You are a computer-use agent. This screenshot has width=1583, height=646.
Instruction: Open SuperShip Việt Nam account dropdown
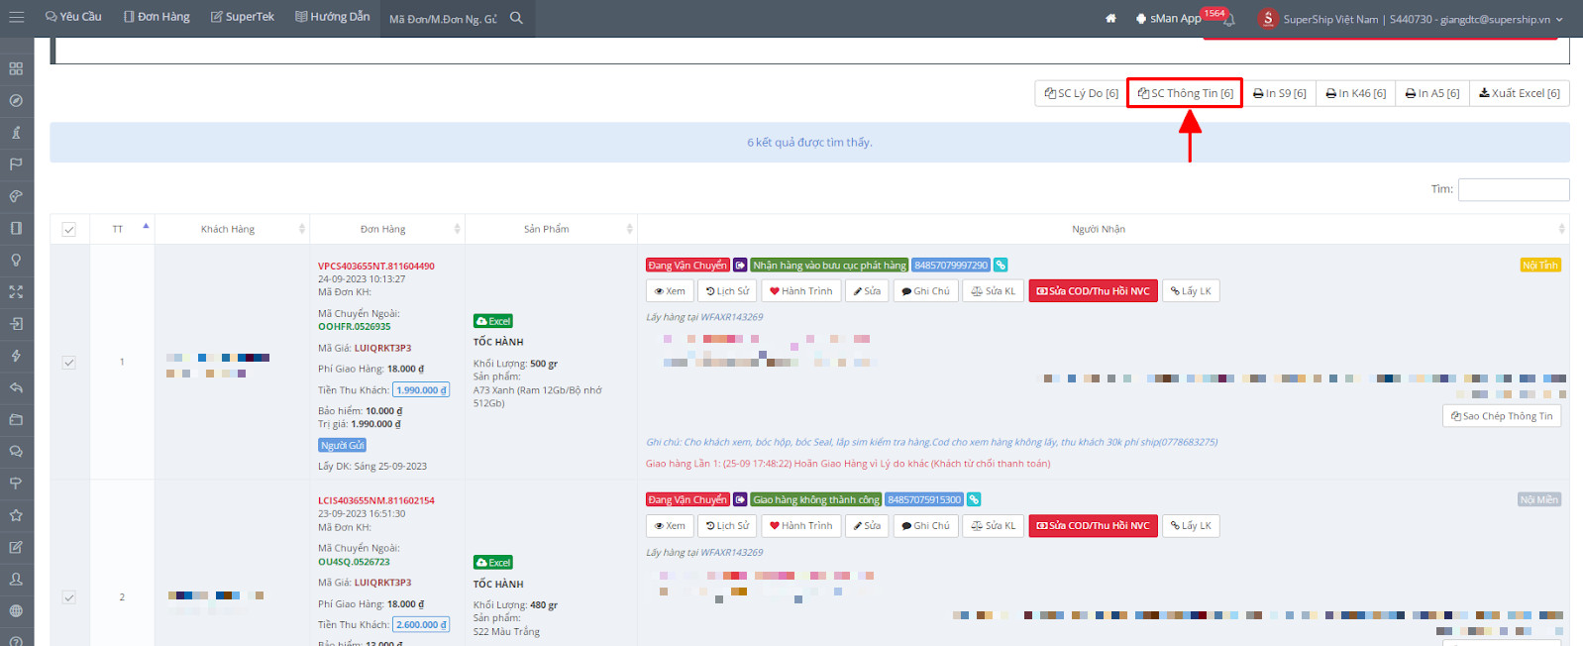pyautogui.click(x=1411, y=19)
